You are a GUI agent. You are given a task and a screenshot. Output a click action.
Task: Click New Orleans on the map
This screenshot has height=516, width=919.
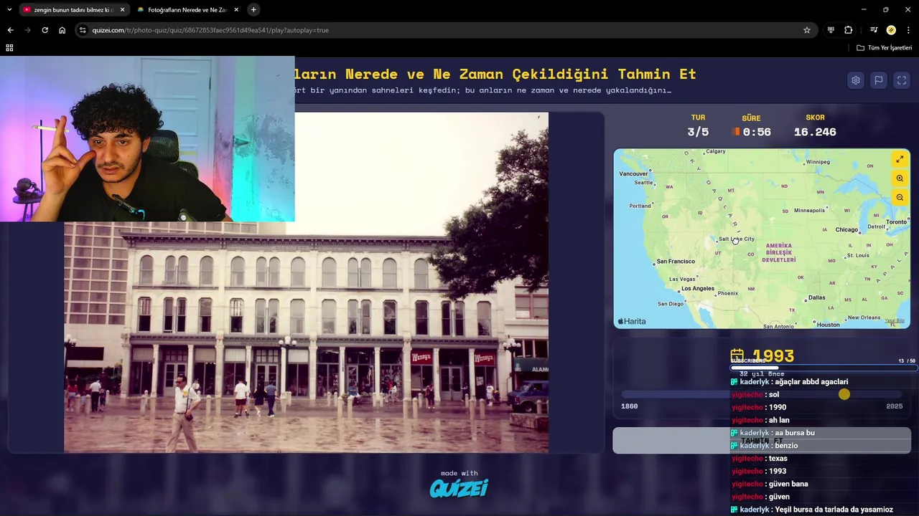(x=864, y=317)
